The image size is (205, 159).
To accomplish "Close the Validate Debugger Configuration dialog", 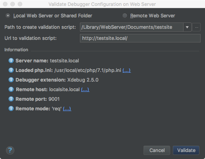I will click(5, 4).
